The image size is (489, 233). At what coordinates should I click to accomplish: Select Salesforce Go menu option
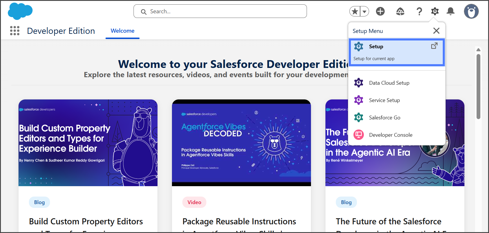tap(384, 118)
